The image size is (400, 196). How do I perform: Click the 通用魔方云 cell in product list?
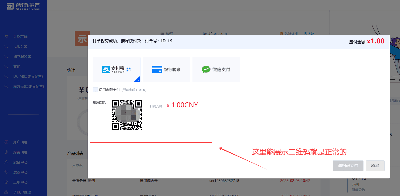149,181
